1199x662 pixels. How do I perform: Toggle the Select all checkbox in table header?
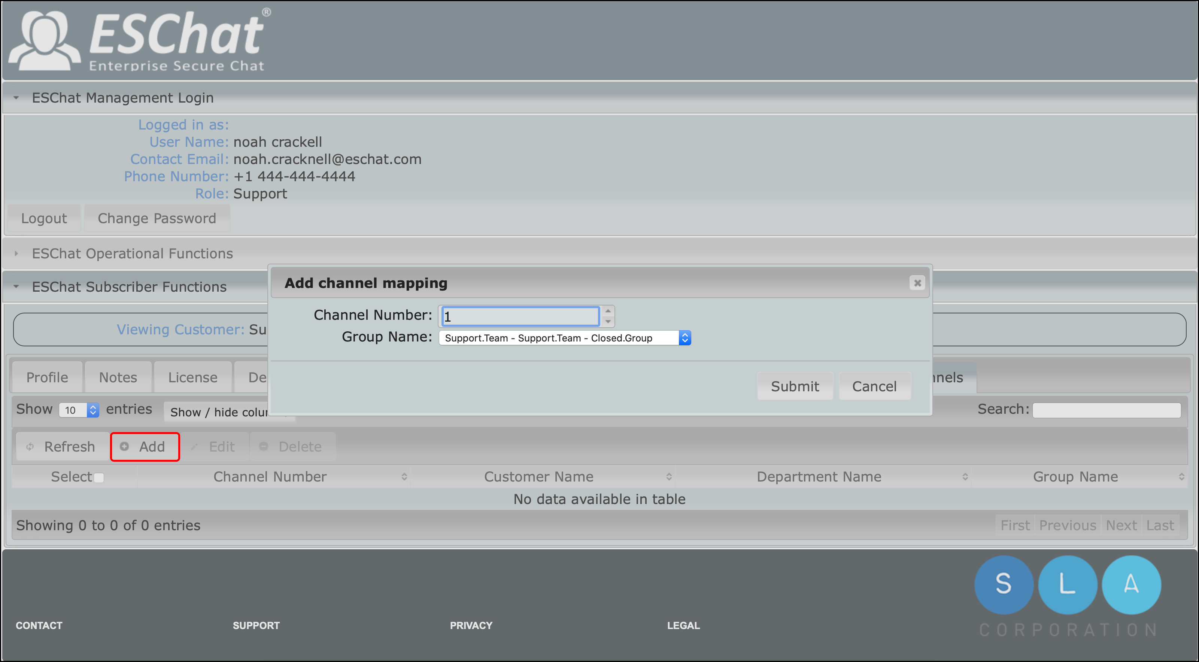(x=99, y=477)
